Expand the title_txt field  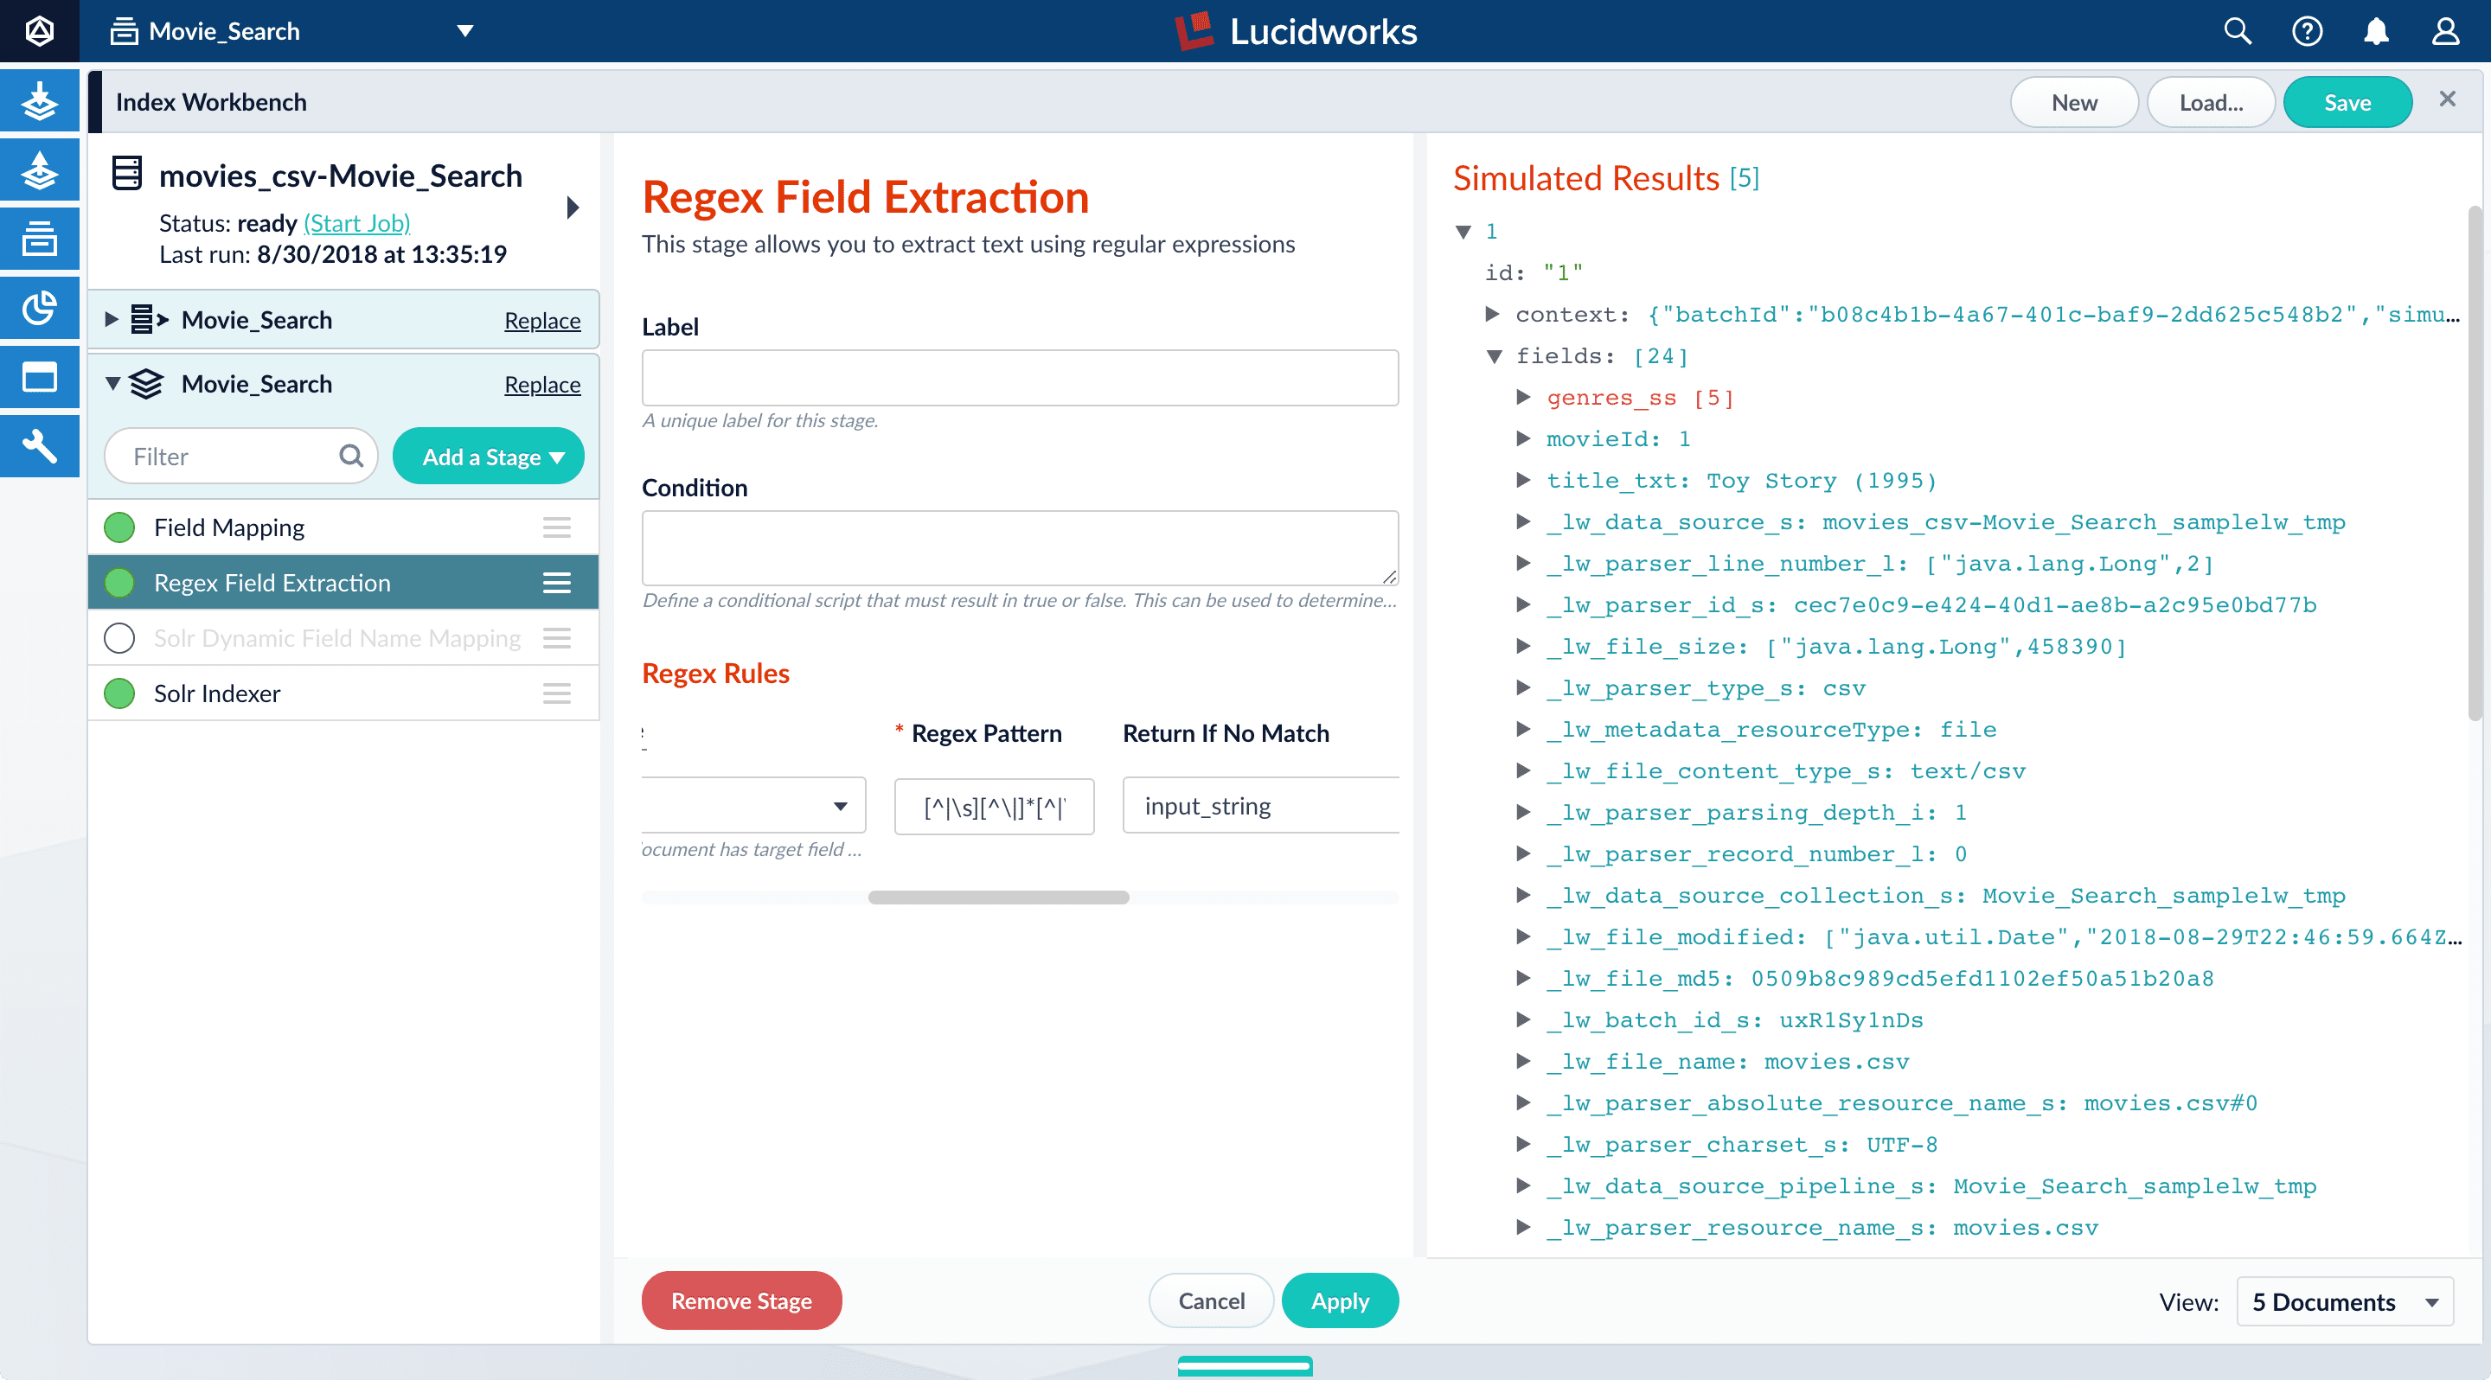click(x=1523, y=479)
